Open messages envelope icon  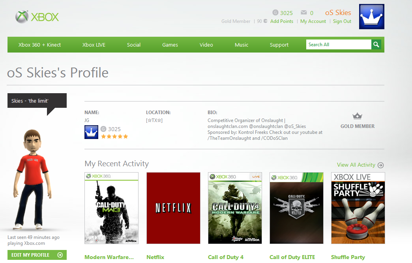point(304,12)
